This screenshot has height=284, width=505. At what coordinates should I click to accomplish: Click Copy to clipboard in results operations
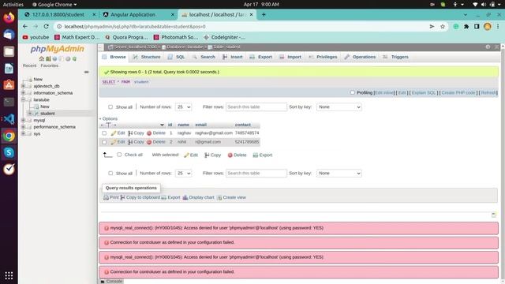pos(140,197)
